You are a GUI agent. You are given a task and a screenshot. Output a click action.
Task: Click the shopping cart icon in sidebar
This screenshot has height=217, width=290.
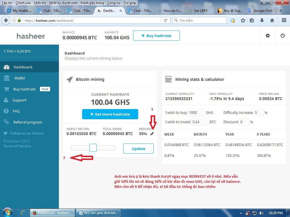(x=6, y=89)
